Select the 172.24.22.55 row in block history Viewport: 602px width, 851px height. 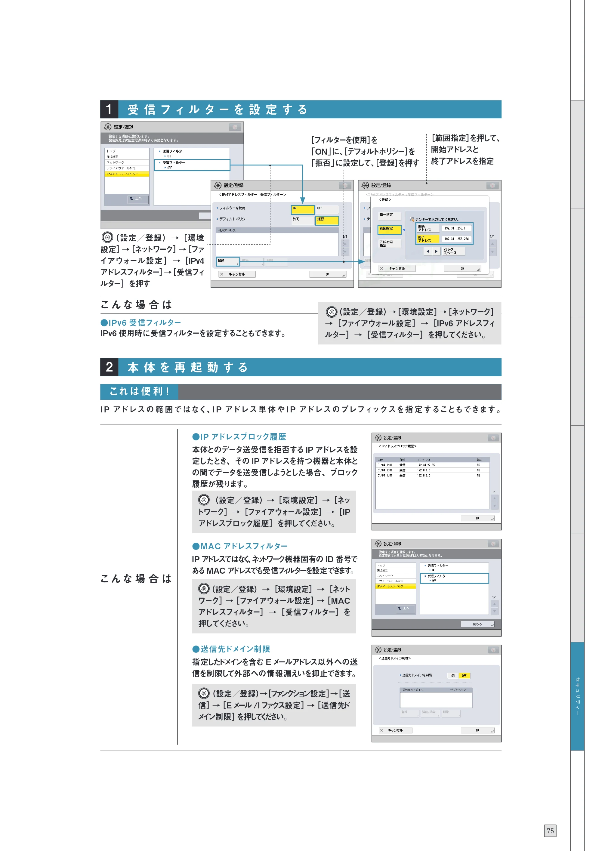click(x=433, y=465)
